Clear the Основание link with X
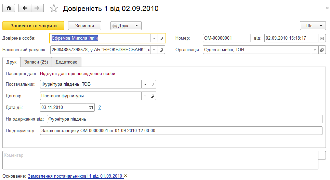Image resolution: width=330 pixels, height=180 pixels. [x=126, y=176]
